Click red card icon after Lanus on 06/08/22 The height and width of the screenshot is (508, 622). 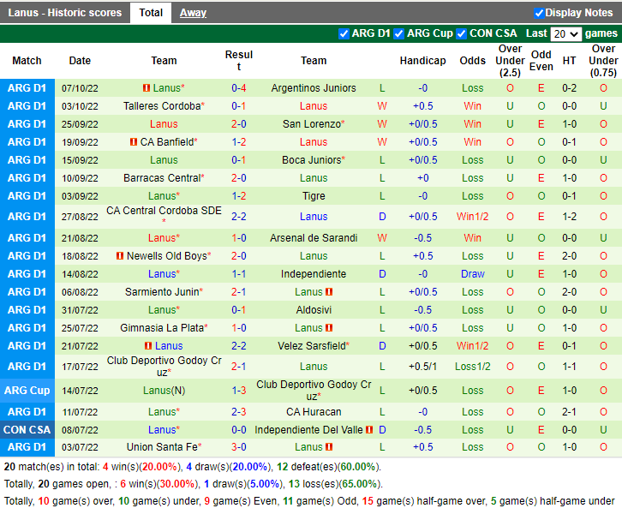click(329, 292)
